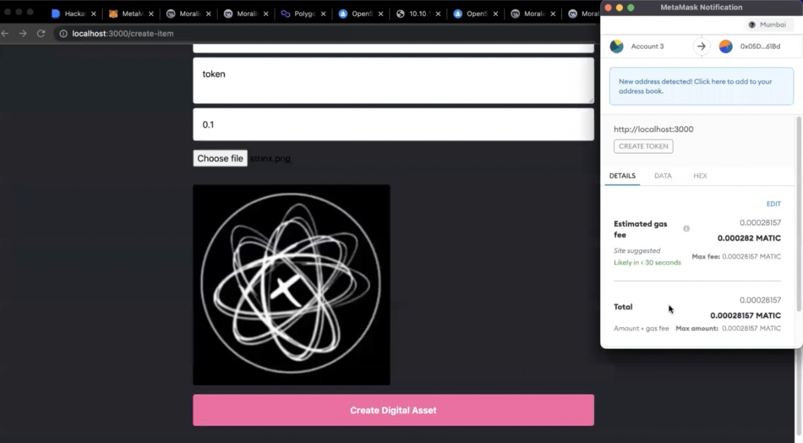The width and height of the screenshot is (803, 443).
Task: Click the arrow between sender and recipient
Action: tap(701, 46)
